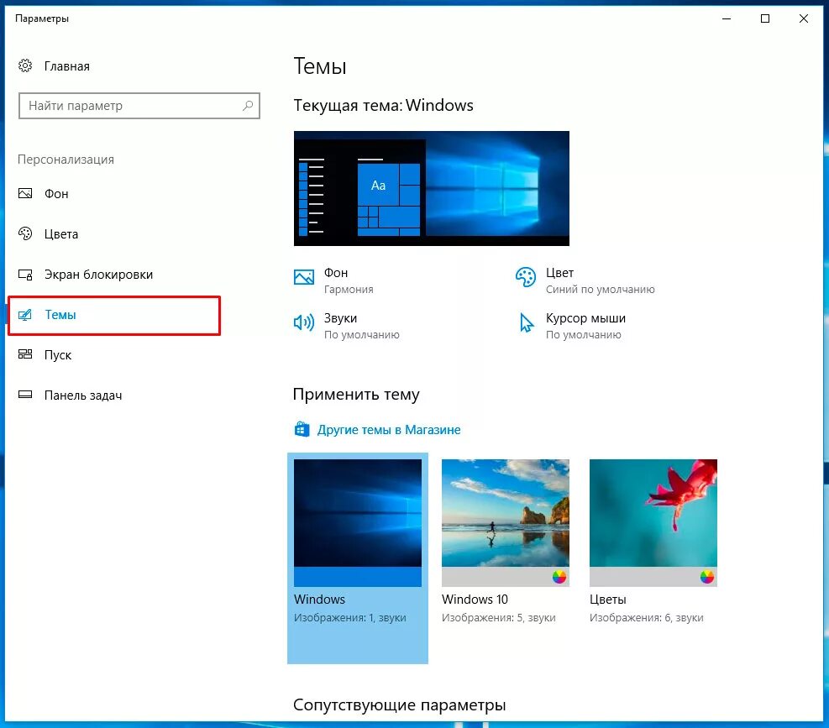Click the Главная gear icon
829x728 pixels.
click(x=25, y=66)
